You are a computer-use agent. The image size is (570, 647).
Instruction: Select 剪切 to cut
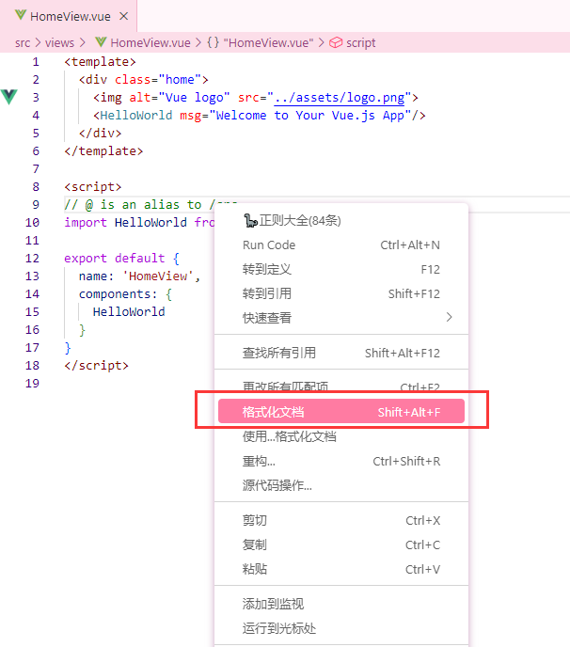(x=255, y=520)
